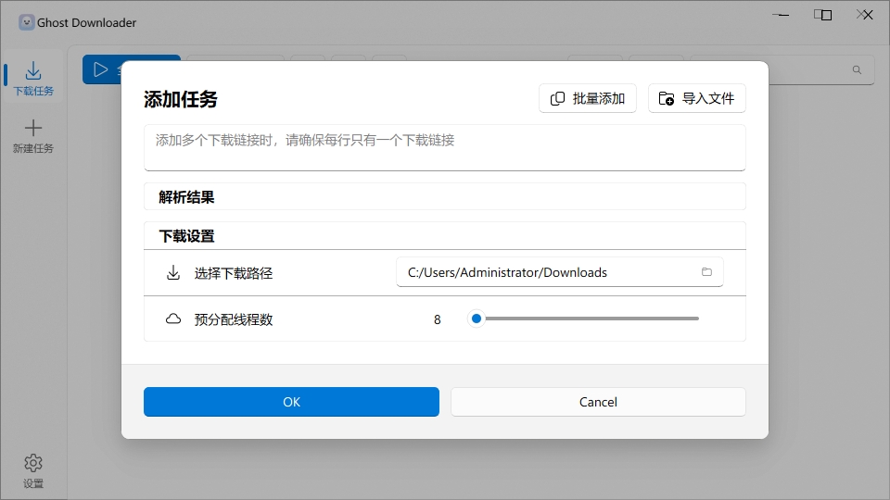
Task: Click the 下载设置 section header
Action: click(x=444, y=236)
